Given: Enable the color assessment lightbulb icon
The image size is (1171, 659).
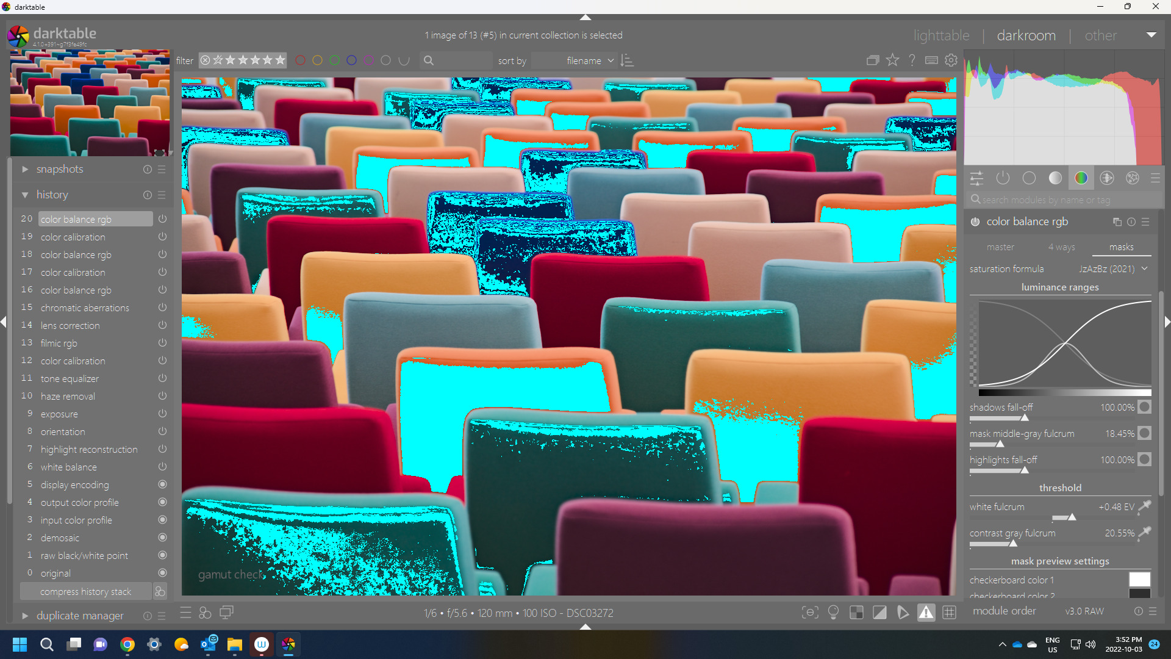Looking at the screenshot, I should (x=833, y=613).
